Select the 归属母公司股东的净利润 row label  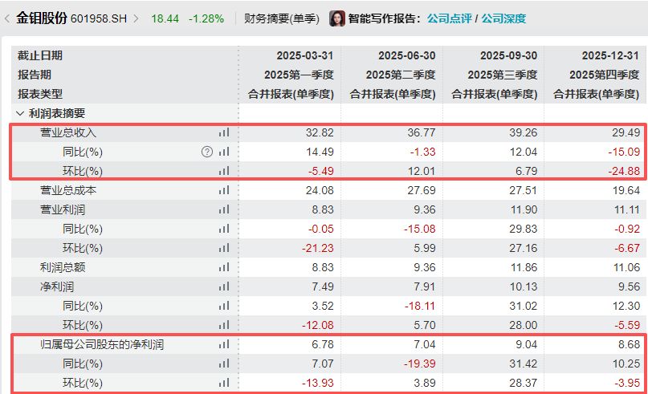click(x=102, y=344)
